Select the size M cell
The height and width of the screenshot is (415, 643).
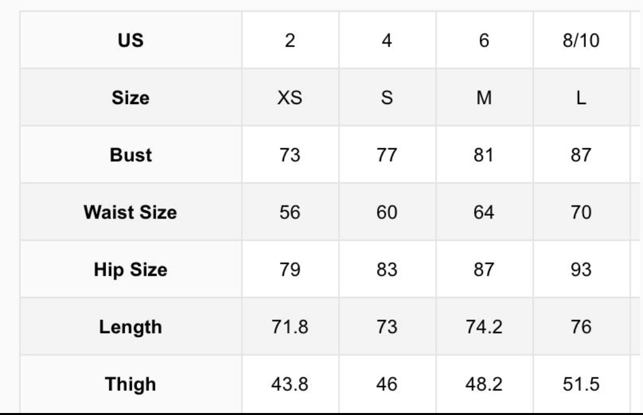pos(484,98)
